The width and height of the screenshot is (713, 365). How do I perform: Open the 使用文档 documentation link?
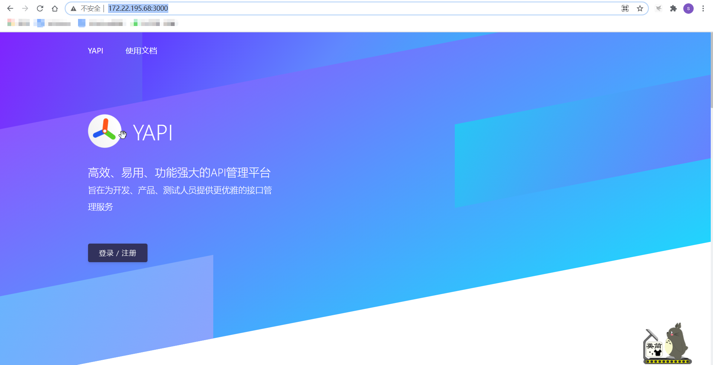[x=141, y=51]
